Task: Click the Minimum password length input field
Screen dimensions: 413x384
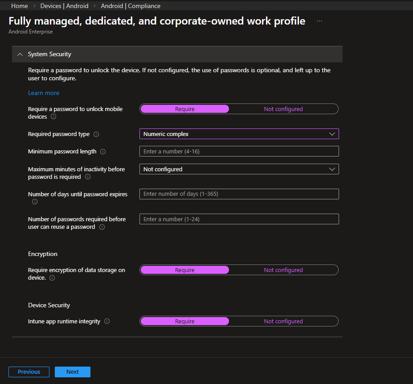Action: click(239, 151)
